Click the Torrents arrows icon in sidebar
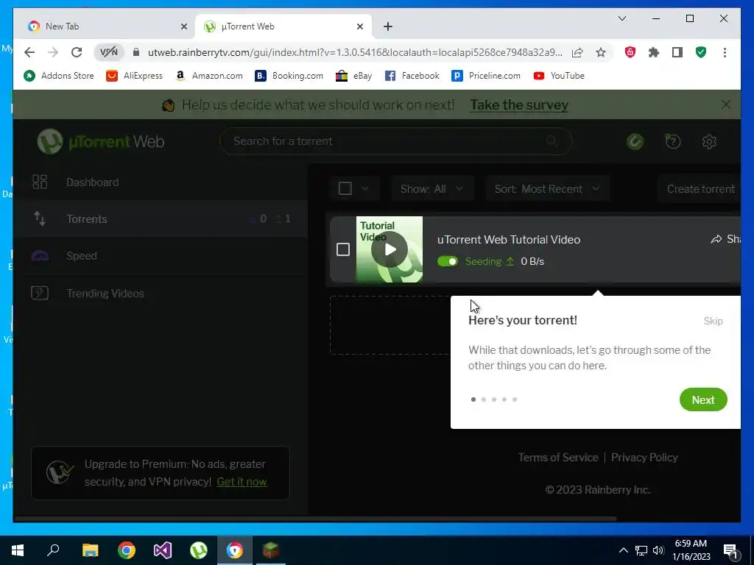 [40, 219]
